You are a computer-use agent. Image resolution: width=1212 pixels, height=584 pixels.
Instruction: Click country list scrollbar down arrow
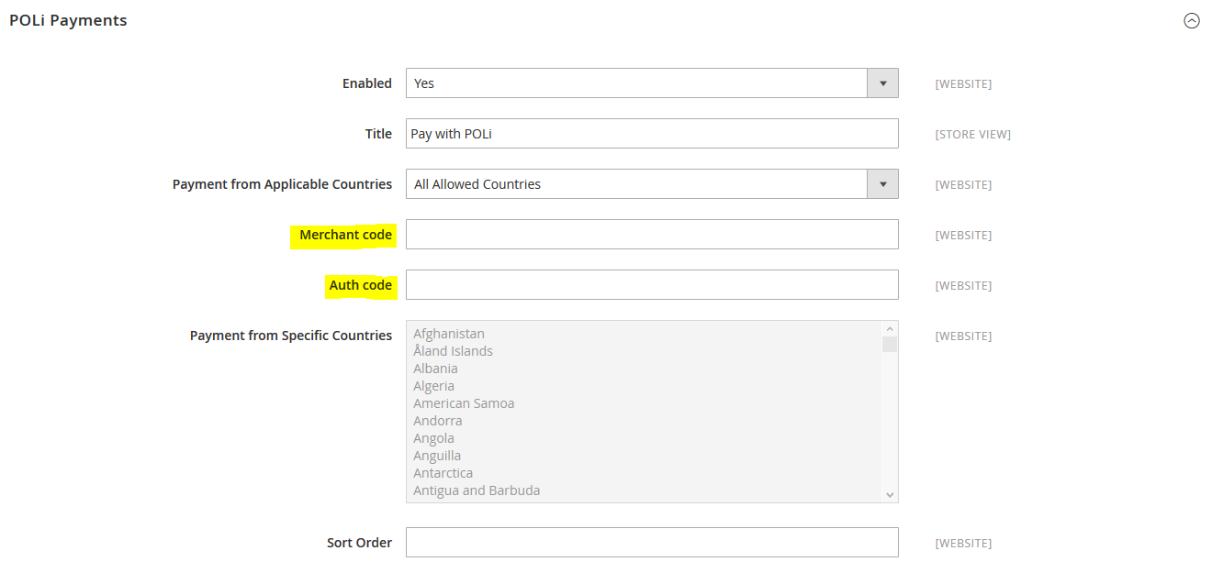[889, 494]
